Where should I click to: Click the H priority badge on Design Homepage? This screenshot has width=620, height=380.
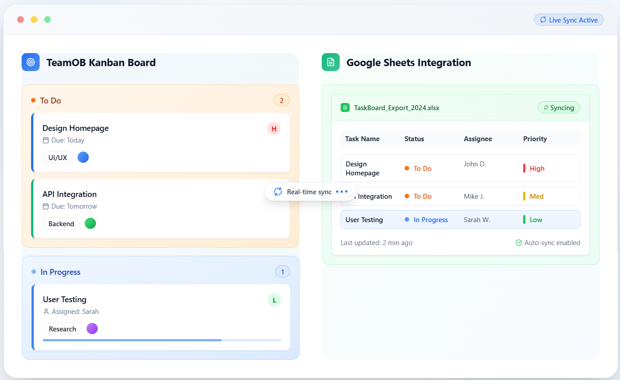274,129
